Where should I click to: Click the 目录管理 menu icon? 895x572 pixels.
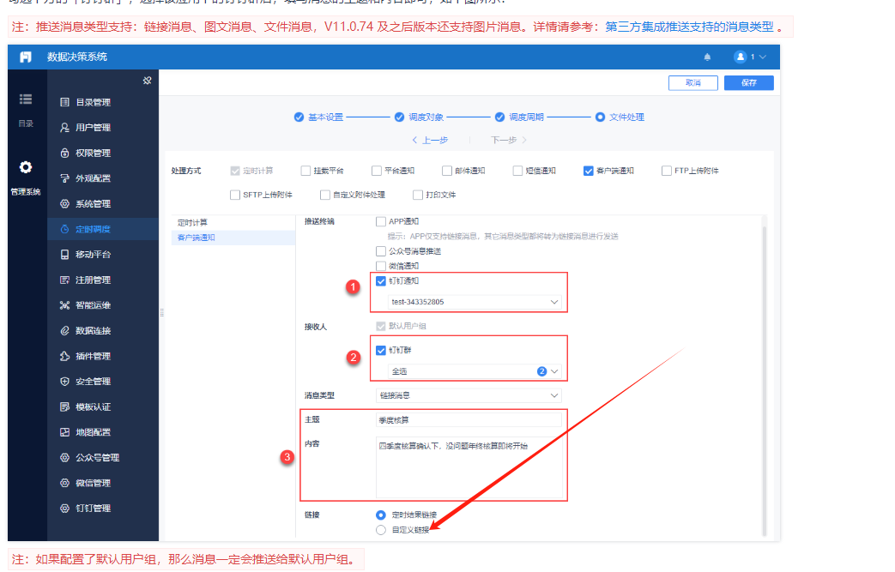pyautogui.click(x=64, y=102)
